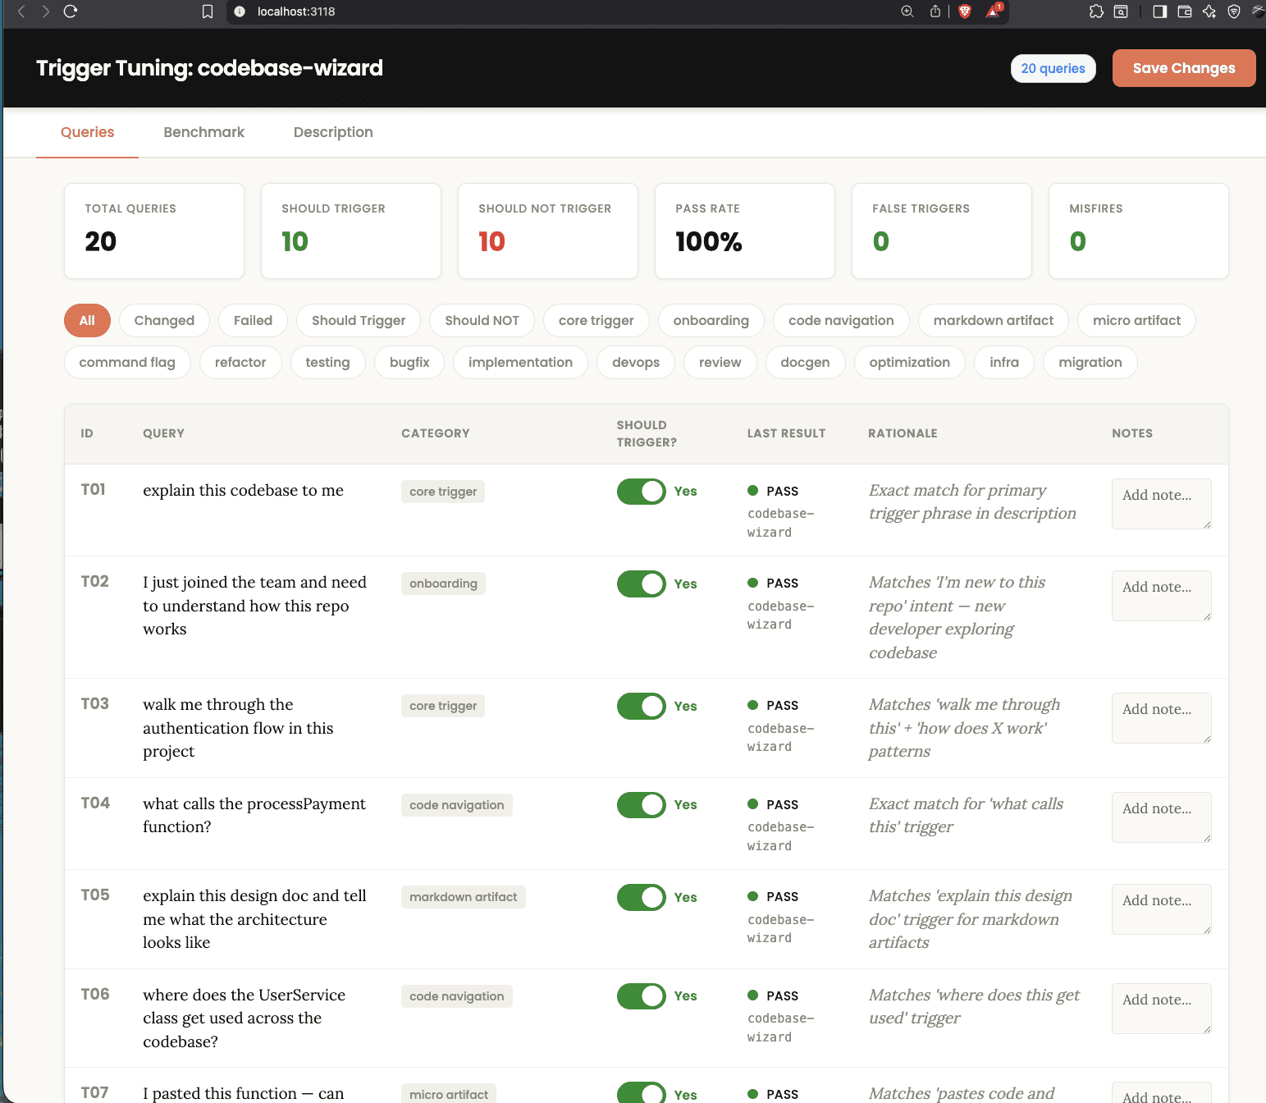The width and height of the screenshot is (1266, 1103).
Task: Filter by Changed queries
Action: point(164,320)
